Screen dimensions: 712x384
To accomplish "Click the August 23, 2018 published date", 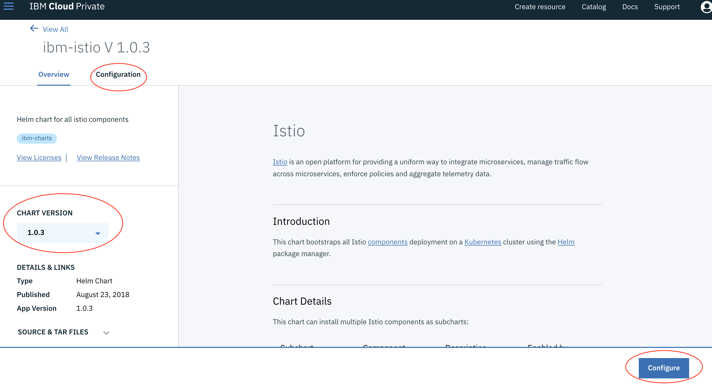I will coord(102,294).
